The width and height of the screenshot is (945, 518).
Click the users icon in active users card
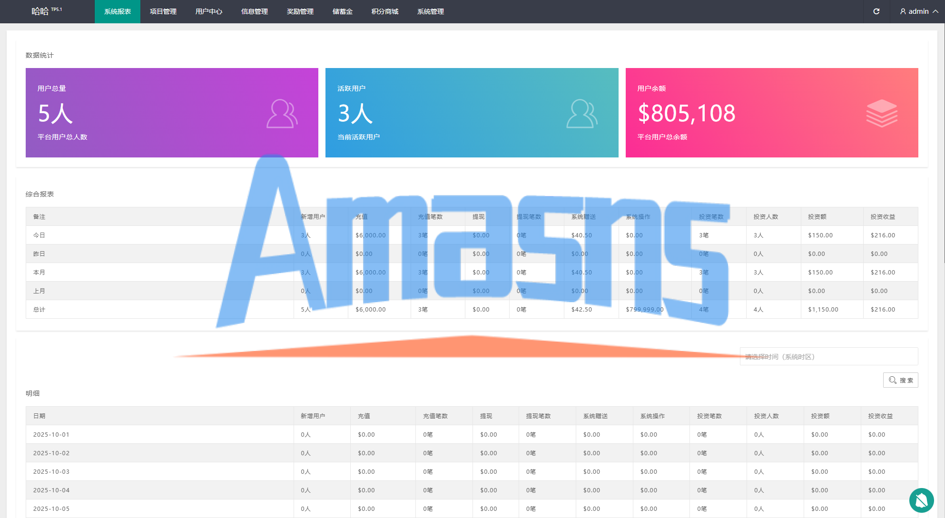pyautogui.click(x=581, y=114)
